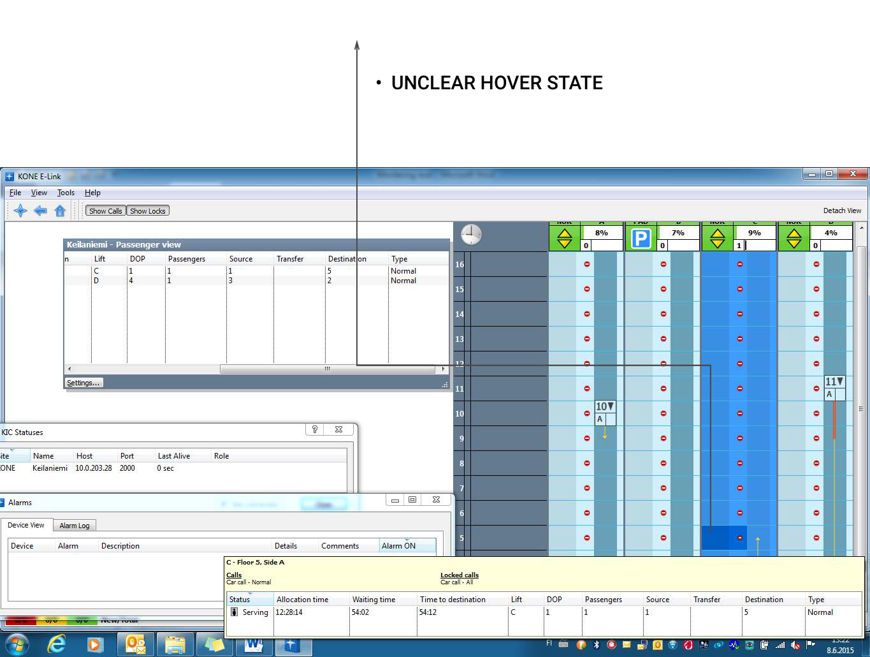Click the Alarm ON column header
This screenshot has height=657, width=870.
398,546
